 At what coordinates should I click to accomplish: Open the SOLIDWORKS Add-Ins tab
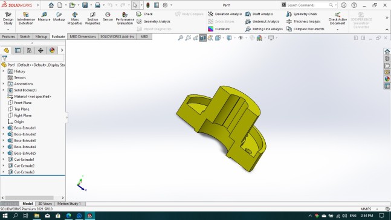click(x=117, y=37)
